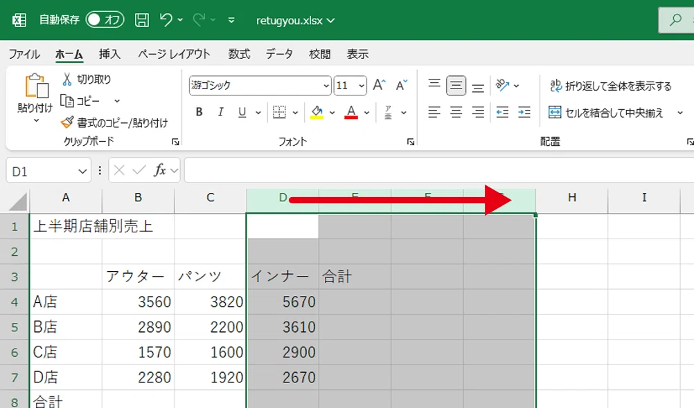
Task: Switch to the 挿入 ribbon tab
Action: tap(109, 54)
